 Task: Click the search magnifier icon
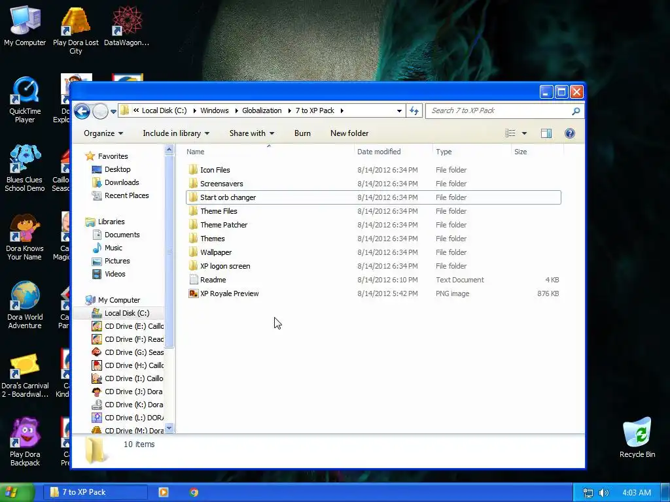pos(576,111)
